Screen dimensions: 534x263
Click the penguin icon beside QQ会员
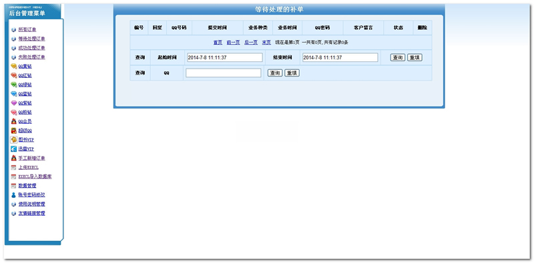tap(13, 121)
